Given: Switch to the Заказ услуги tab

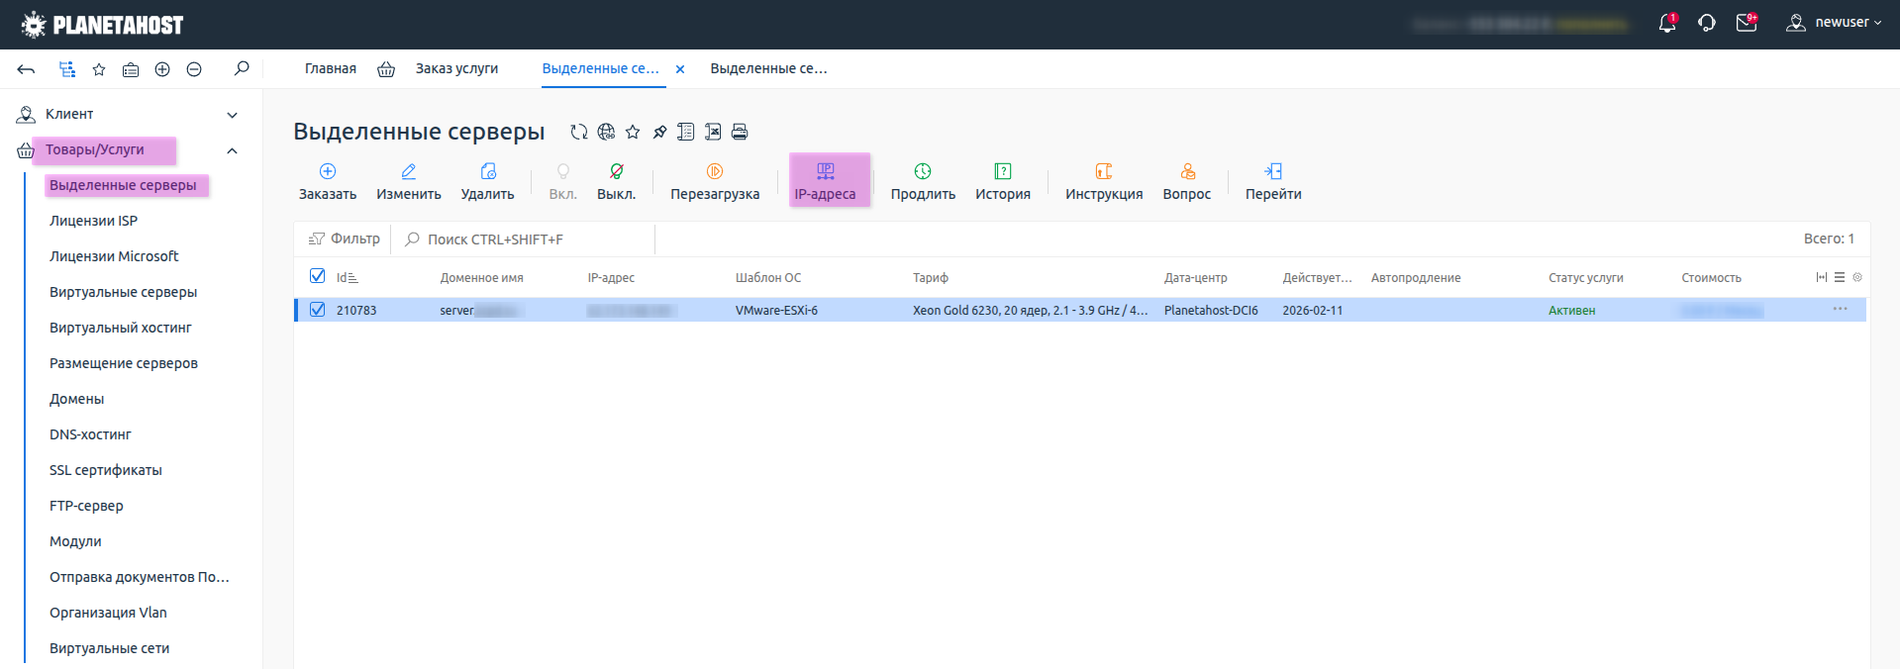Looking at the screenshot, I should click(x=456, y=69).
